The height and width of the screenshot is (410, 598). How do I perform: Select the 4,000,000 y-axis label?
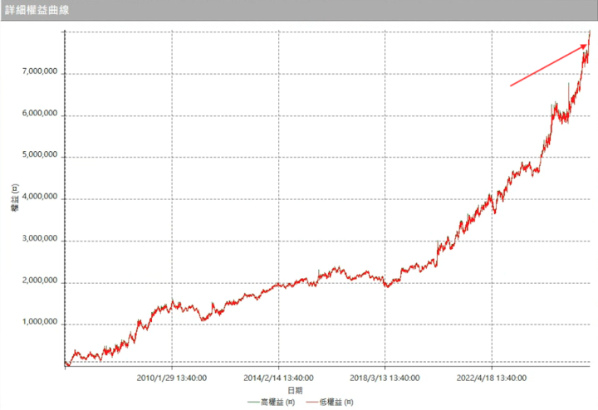click(40, 197)
